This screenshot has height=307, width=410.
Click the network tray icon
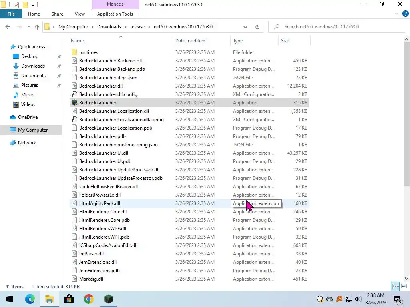pyautogui.click(x=349, y=299)
